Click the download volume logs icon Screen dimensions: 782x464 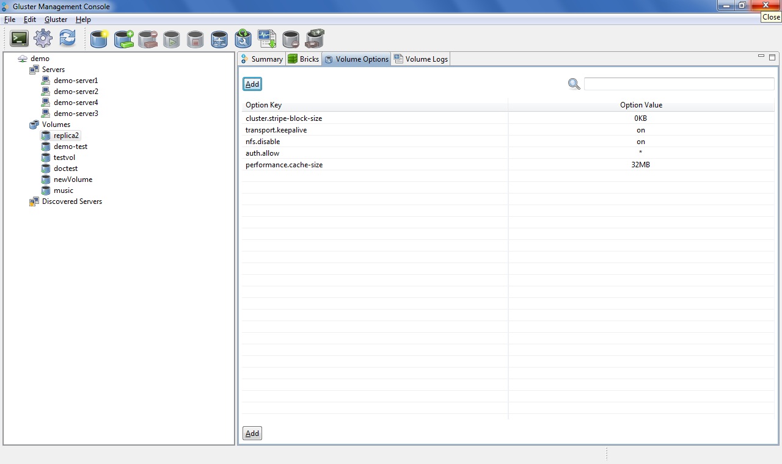[267, 39]
